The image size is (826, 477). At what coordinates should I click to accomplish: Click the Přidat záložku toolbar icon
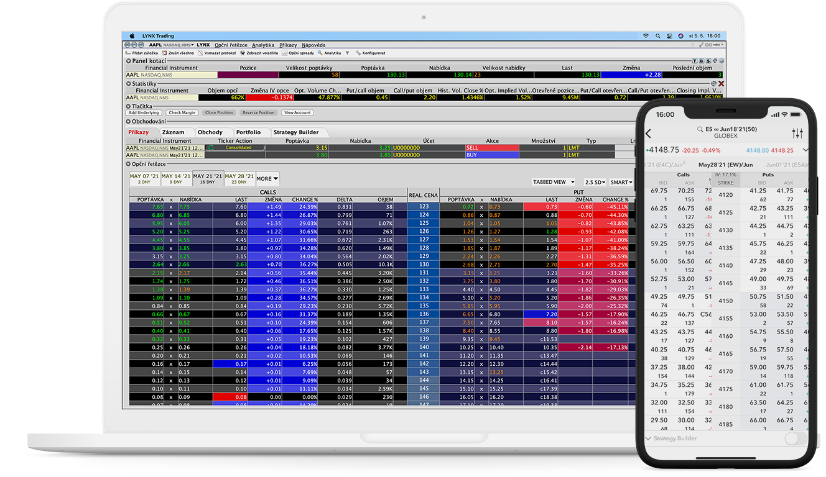point(129,53)
